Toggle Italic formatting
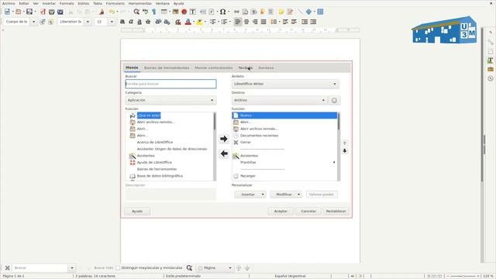 tap(131, 22)
